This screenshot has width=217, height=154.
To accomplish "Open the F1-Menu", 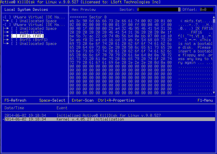I will tap(205, 100).
